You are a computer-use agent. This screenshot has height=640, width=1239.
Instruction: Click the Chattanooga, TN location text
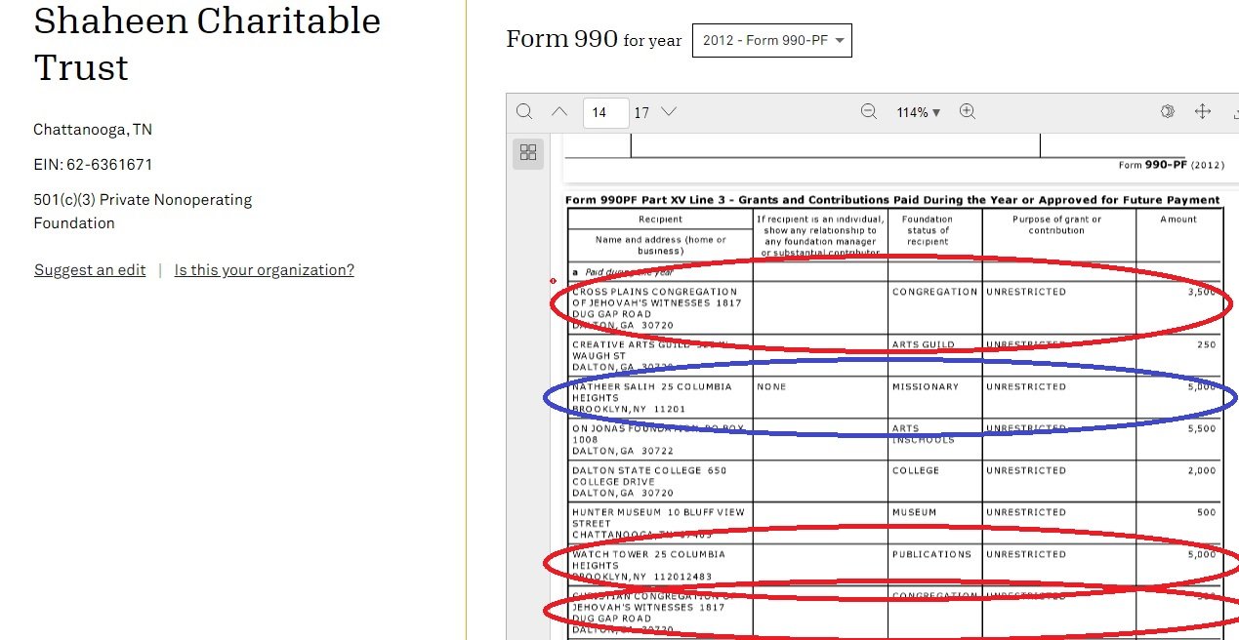(x=93, y=130)
